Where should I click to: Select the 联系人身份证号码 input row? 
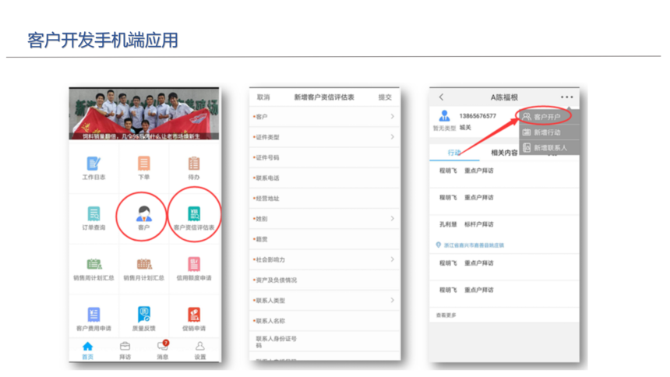325,341
